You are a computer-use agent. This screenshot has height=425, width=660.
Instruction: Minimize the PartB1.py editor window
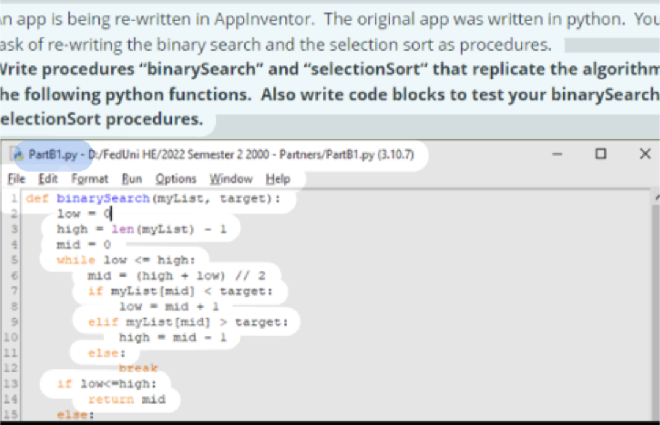[557, 154]
